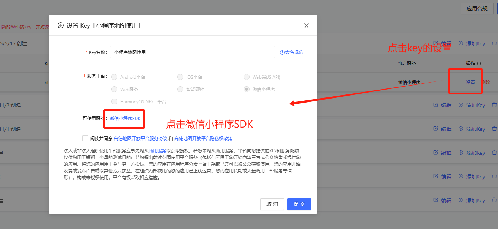Viewport: 498px width, 229px height.
Task: Edit the app in the 11/1 创建 row
Action: [x=443, y=129]
